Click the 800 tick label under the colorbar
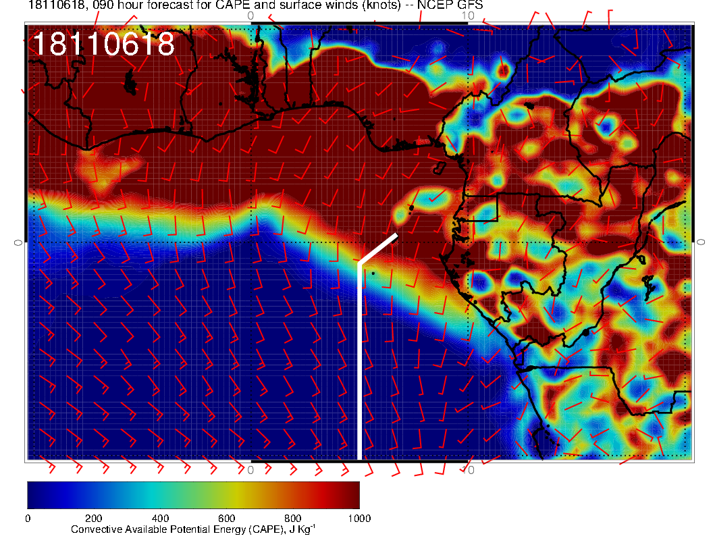 click(x=292, y=518)
